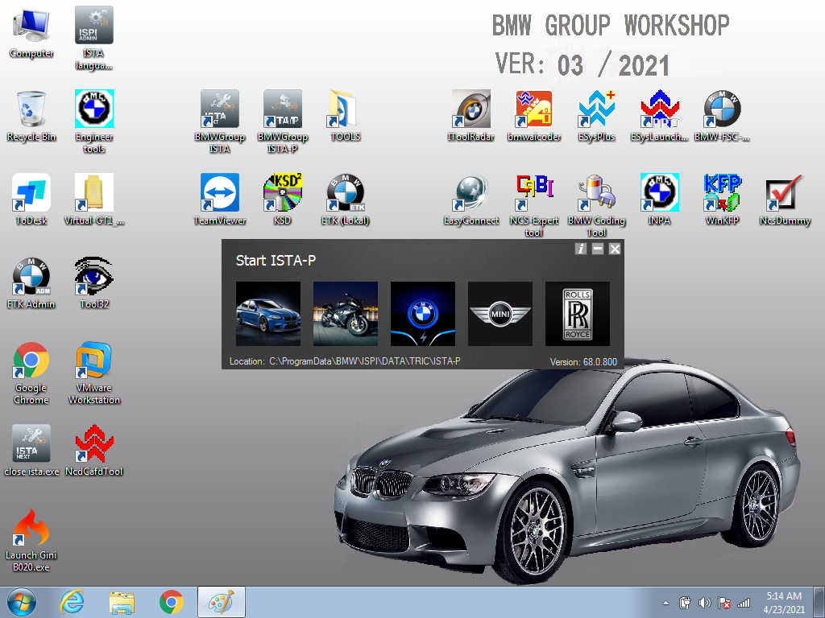
Task: Open the ISTA-P info button
Action: pyautogui.click(x=581, y=249)
